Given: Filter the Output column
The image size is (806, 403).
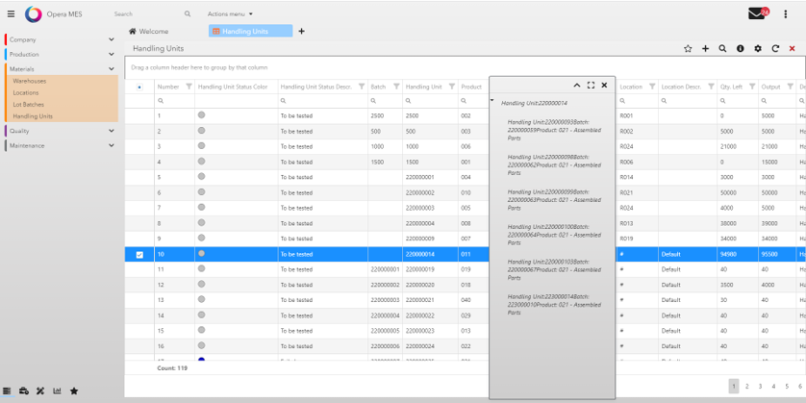Looking at the screenshot, I should 790,87.
